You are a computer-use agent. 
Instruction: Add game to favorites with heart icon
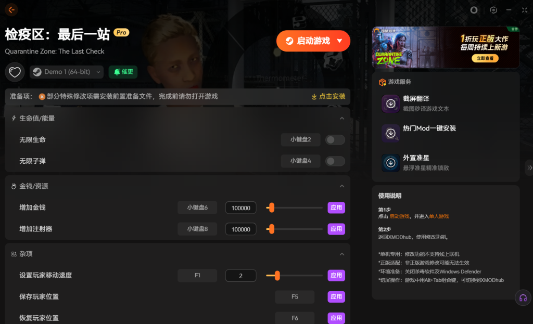tap(15, 72)
